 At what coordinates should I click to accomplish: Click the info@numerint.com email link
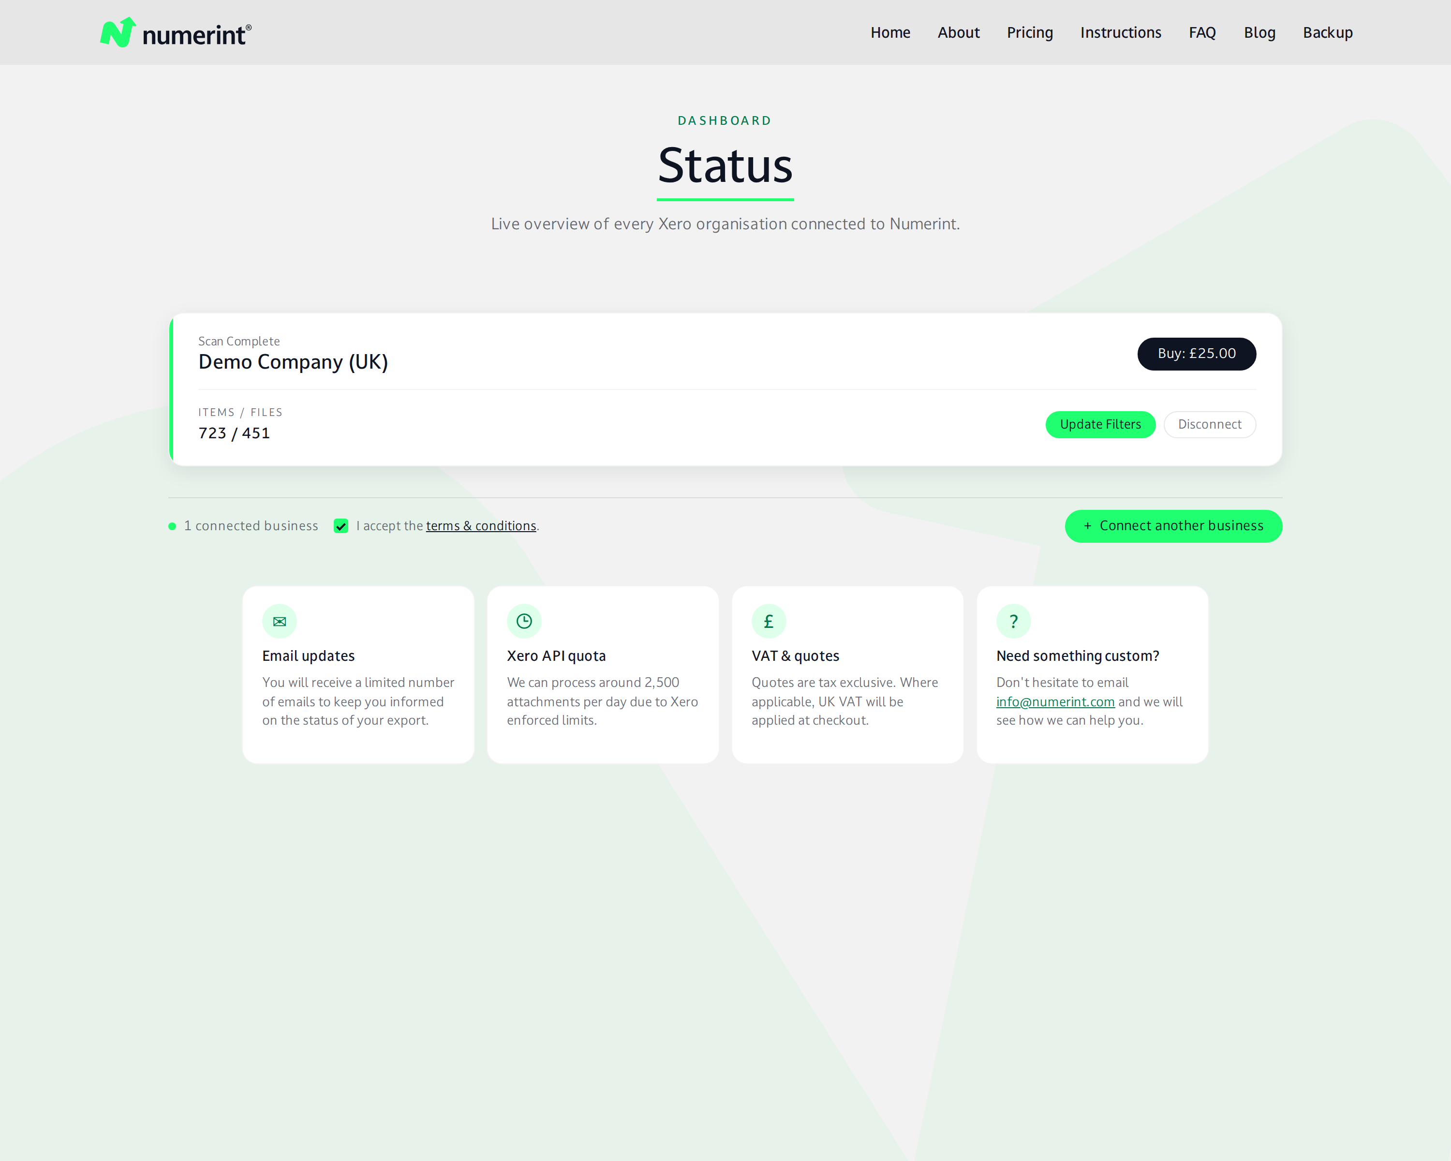pos(1054,701)
